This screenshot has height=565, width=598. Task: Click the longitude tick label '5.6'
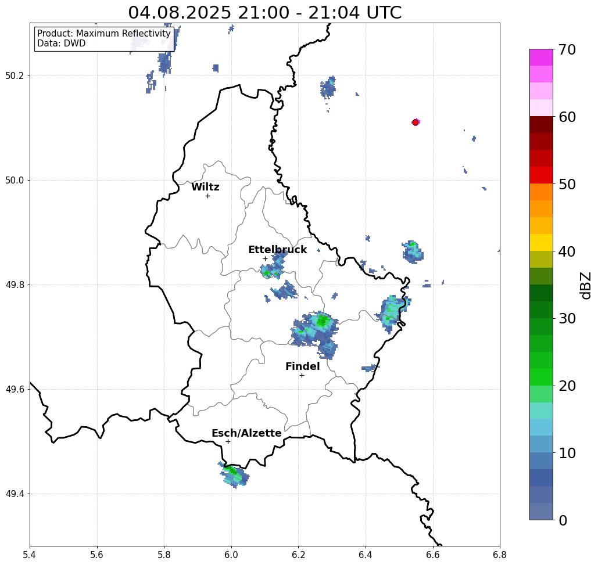[97, 555]
